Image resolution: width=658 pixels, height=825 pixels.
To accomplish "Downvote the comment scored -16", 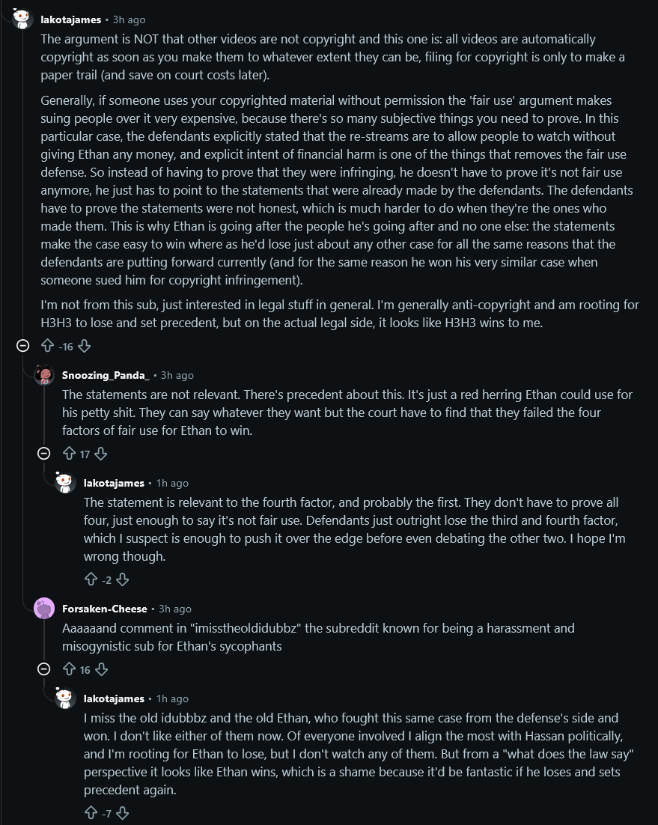I will tap(84, 346).
